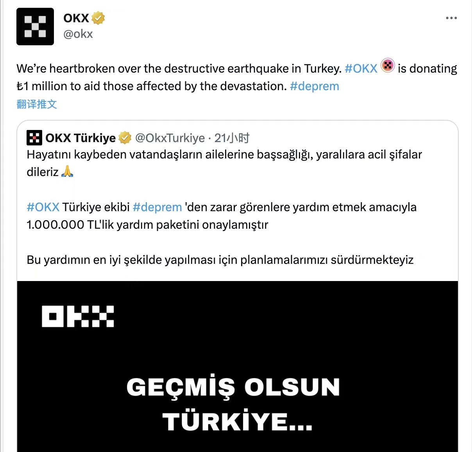The height and width of the screenshot is (452, 472).
Task: Open the three-dot more options menu
Action: click(x=451, y=18)
